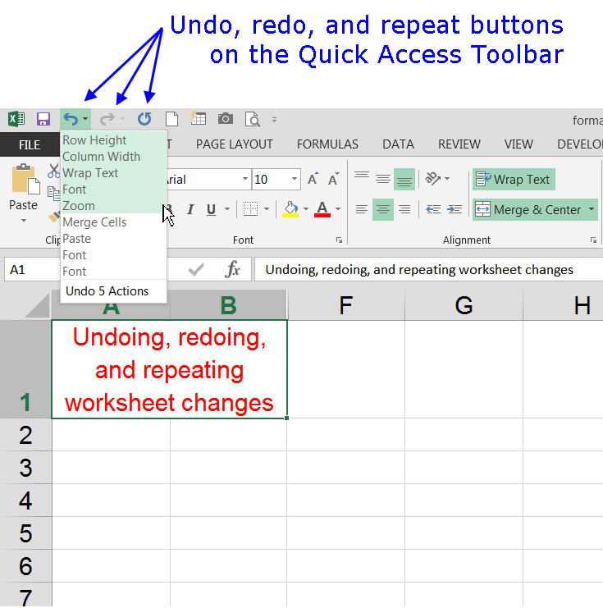Toggle Center horizontal alignment

pyautogui.click(x=383, y=210)
